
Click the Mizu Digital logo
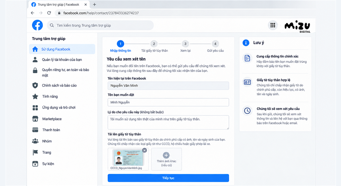297,27
